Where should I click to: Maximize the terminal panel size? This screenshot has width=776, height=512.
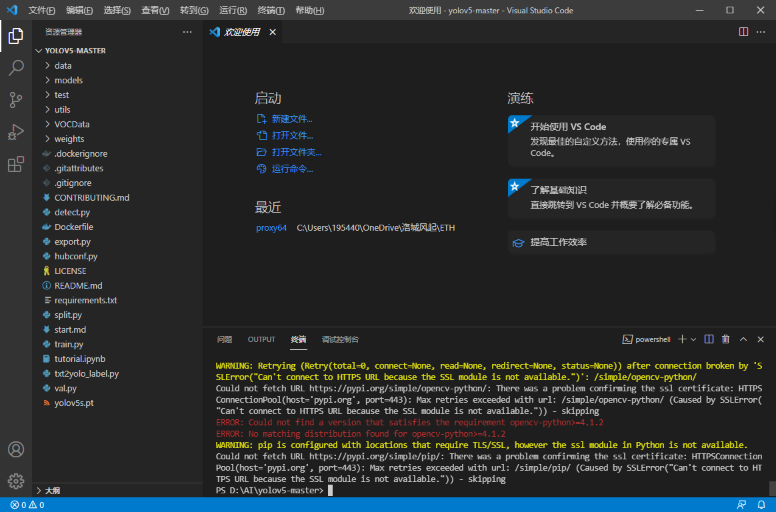pyautogui.click(x=743, y=339)
